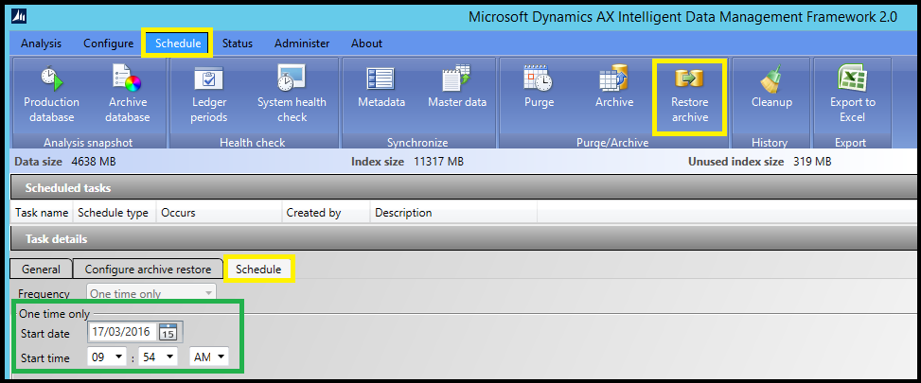The image size is (921, 383).
Task: Click the Start date input field
Action: [x=123, y=332]
